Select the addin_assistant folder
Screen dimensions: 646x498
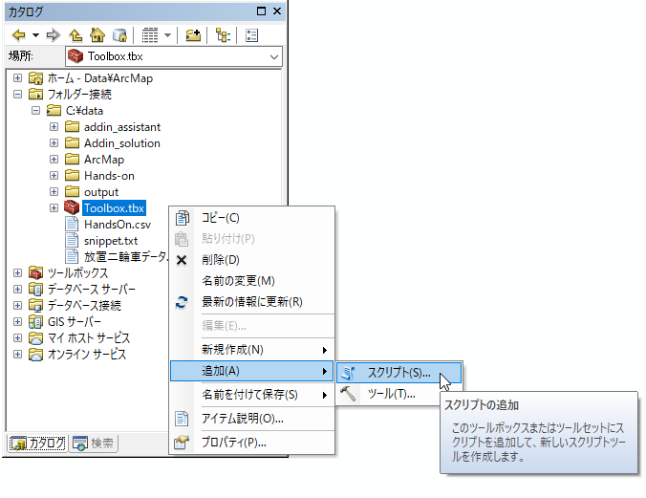click(x=122, y=127)
